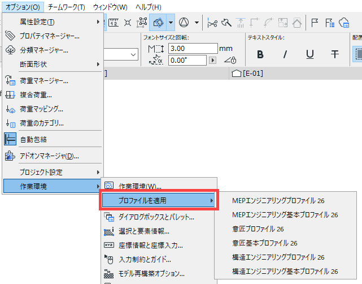Click the font size M height icon

(x=156, y=49)
